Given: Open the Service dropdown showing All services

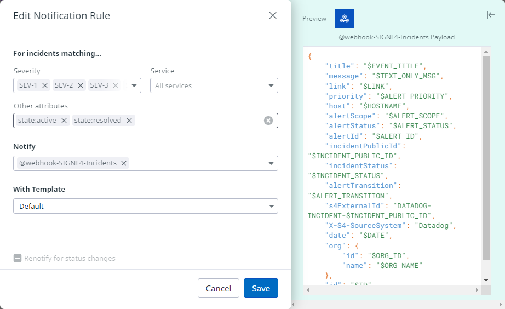Looking at the screenshot, I should point(214,85).
